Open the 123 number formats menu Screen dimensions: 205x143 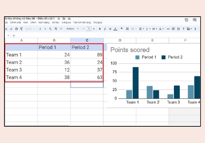pyautogui.click(x=61, y=29)
